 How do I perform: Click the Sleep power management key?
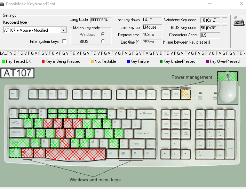coord(176,94)
